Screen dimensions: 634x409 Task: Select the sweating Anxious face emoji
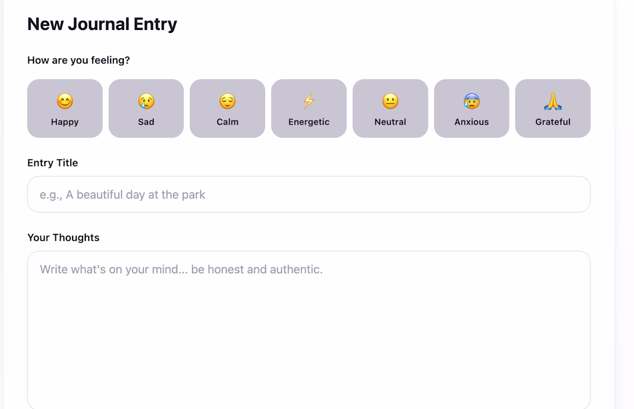(471, 101)
